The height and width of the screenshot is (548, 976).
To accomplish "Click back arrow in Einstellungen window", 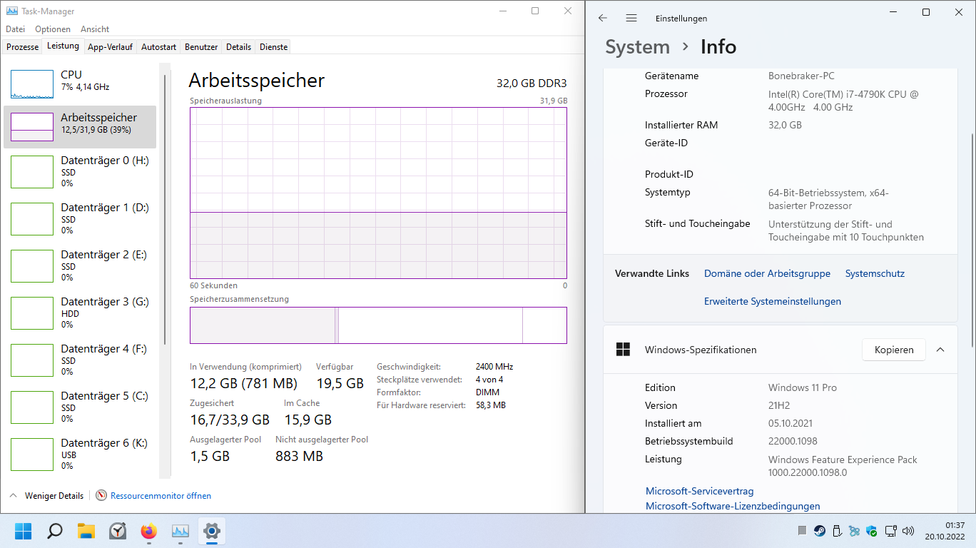I will 603,18.
